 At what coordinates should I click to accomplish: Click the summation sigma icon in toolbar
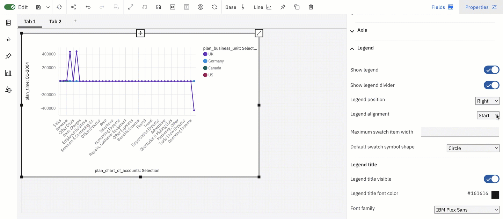coord(187,7)
